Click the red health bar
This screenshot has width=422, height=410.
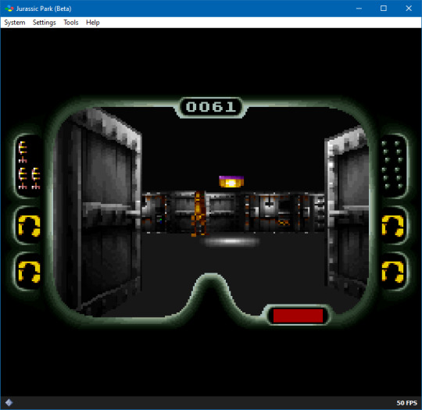(x=298, y=316)
